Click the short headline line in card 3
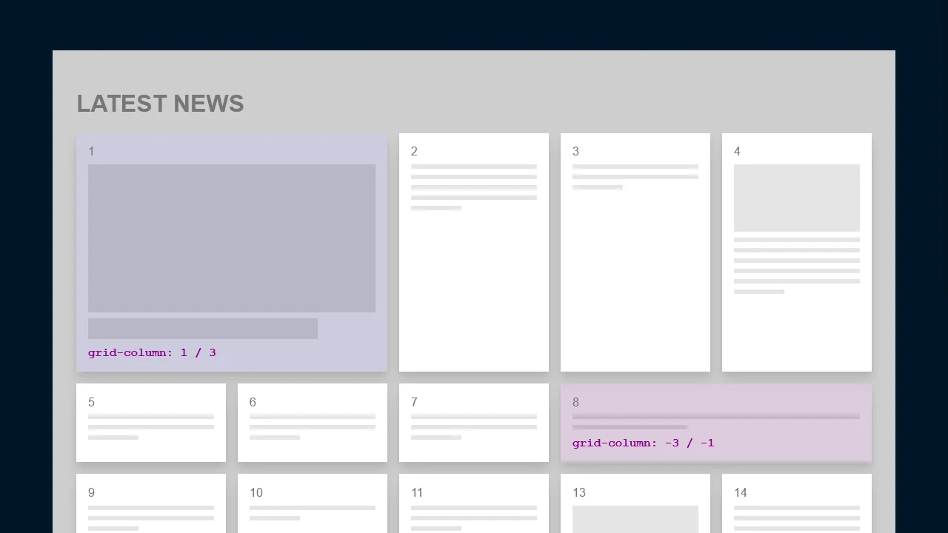The height and width of the screenshot is (533, 948). point(597,187)
